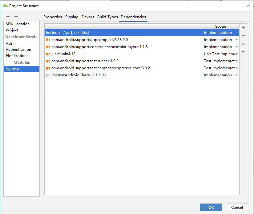Switch to the Signing tab
Screen dimensions: 254x214
72,17
